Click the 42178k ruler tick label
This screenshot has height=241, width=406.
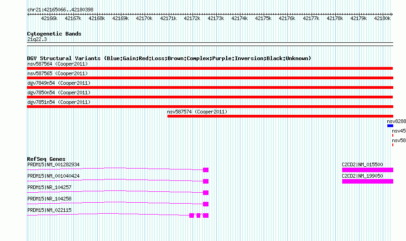coord(335,18)
